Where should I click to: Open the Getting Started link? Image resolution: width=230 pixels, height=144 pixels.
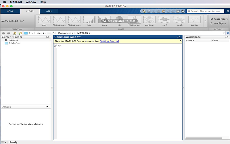(x=109, y=41)
